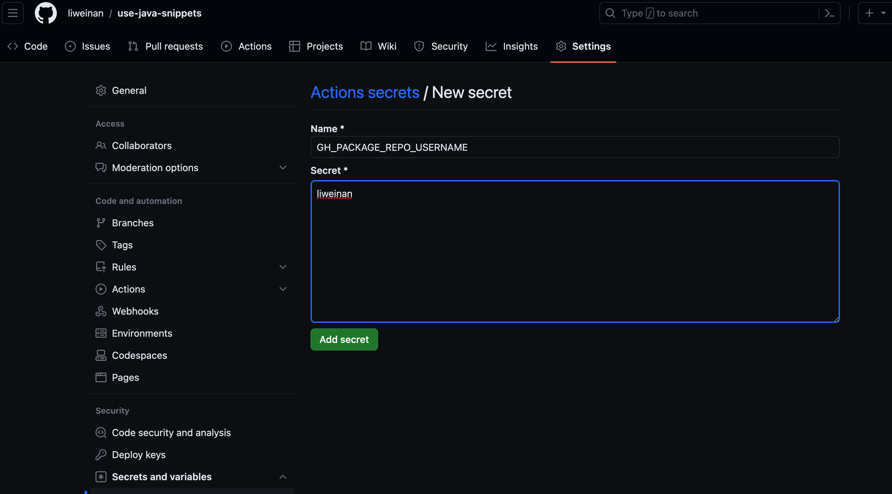Click the Codespaces sidebar icon

pyautogui.click(x=101, y=355)
